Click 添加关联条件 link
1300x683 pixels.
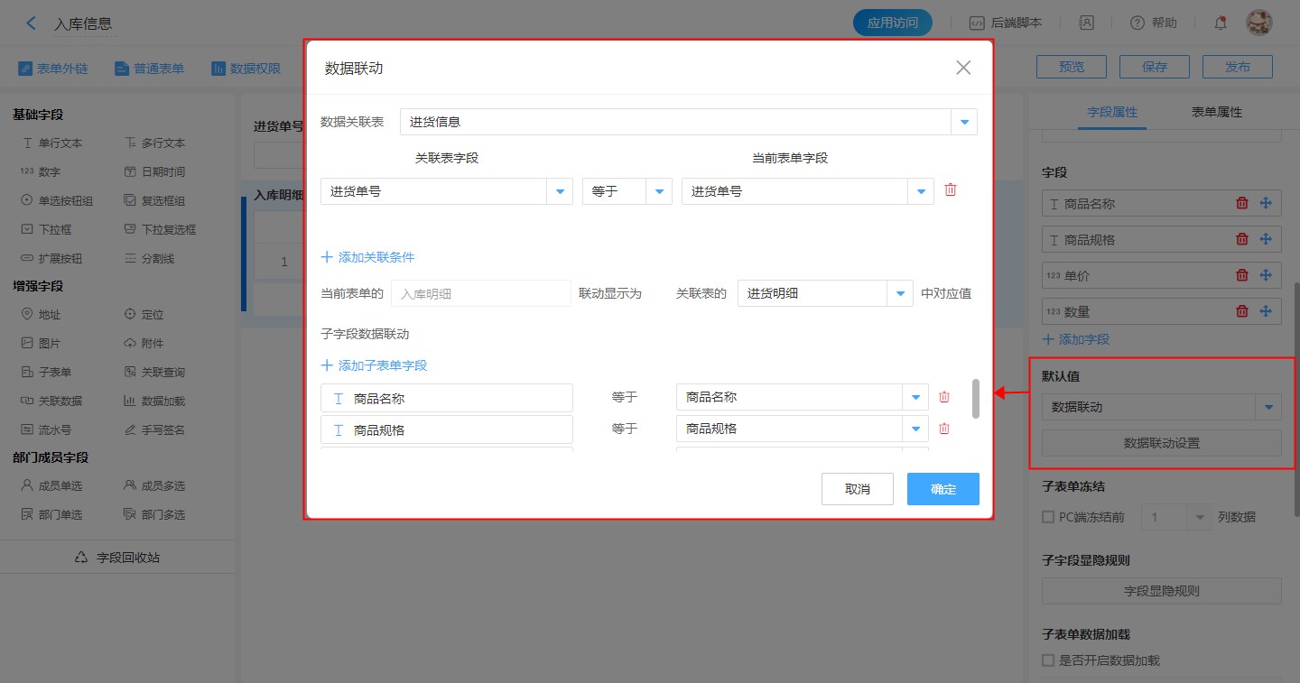point(368,257)
